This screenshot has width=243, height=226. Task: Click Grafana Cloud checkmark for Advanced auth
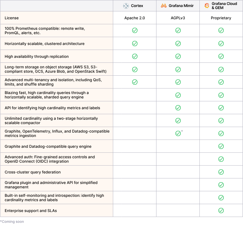tap(221, 159)
